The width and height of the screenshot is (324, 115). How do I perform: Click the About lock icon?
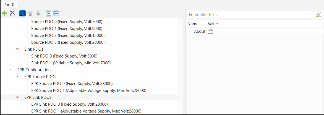pos(210,31)
